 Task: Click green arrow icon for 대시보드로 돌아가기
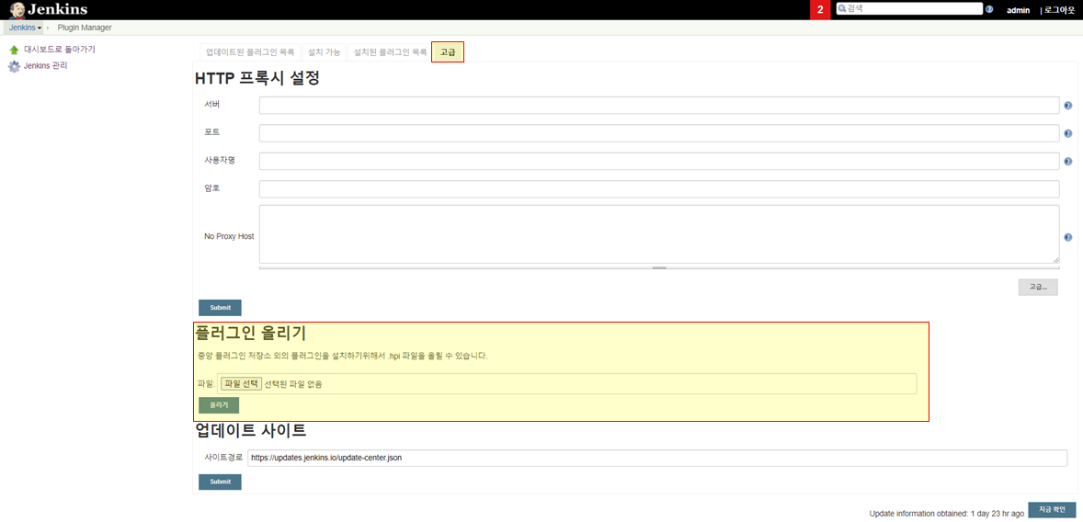click(x=14, y=50)
